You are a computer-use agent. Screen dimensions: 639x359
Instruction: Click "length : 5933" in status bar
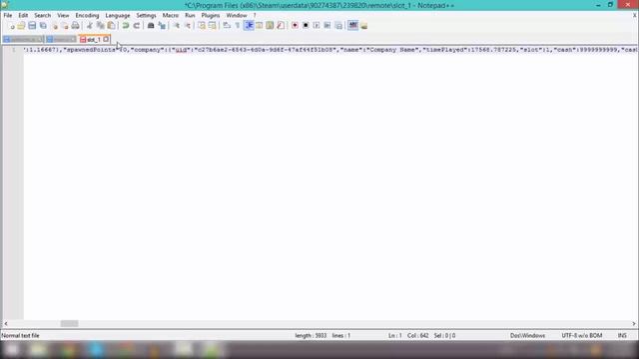point(311,336)
